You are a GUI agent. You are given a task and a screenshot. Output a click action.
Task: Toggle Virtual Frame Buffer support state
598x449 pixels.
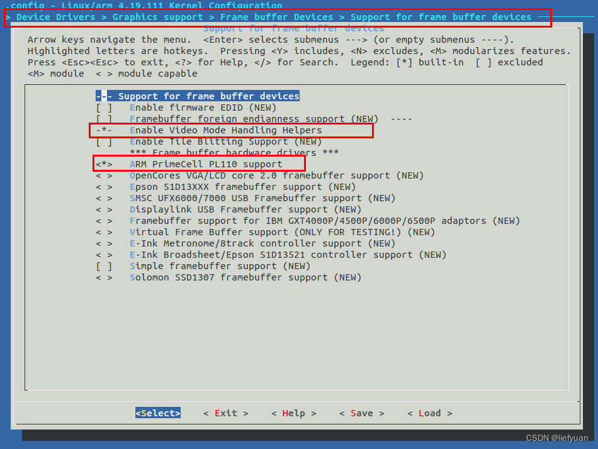[104, 232]
